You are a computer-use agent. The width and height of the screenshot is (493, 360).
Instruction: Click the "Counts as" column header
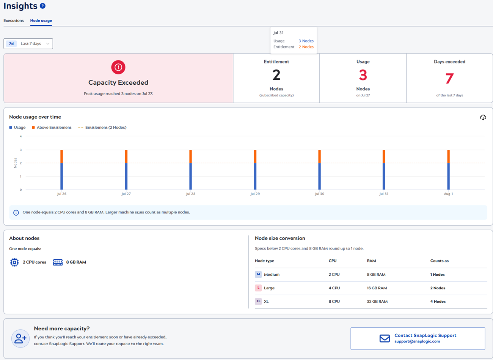pos(439,261)
